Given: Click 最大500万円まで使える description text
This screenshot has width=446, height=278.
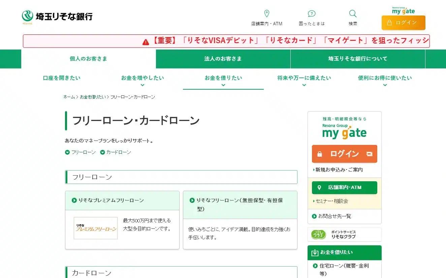Looking at the screenshot, I should [x=147, y=225].
